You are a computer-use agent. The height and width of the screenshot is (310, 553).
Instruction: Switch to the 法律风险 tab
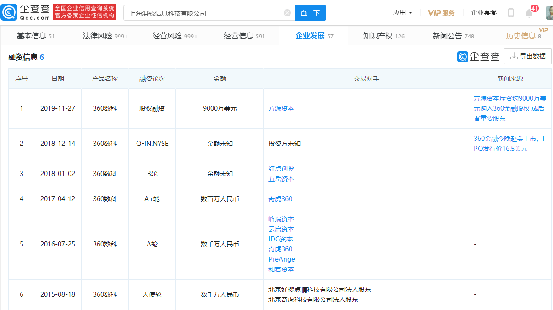click(105, 36)
